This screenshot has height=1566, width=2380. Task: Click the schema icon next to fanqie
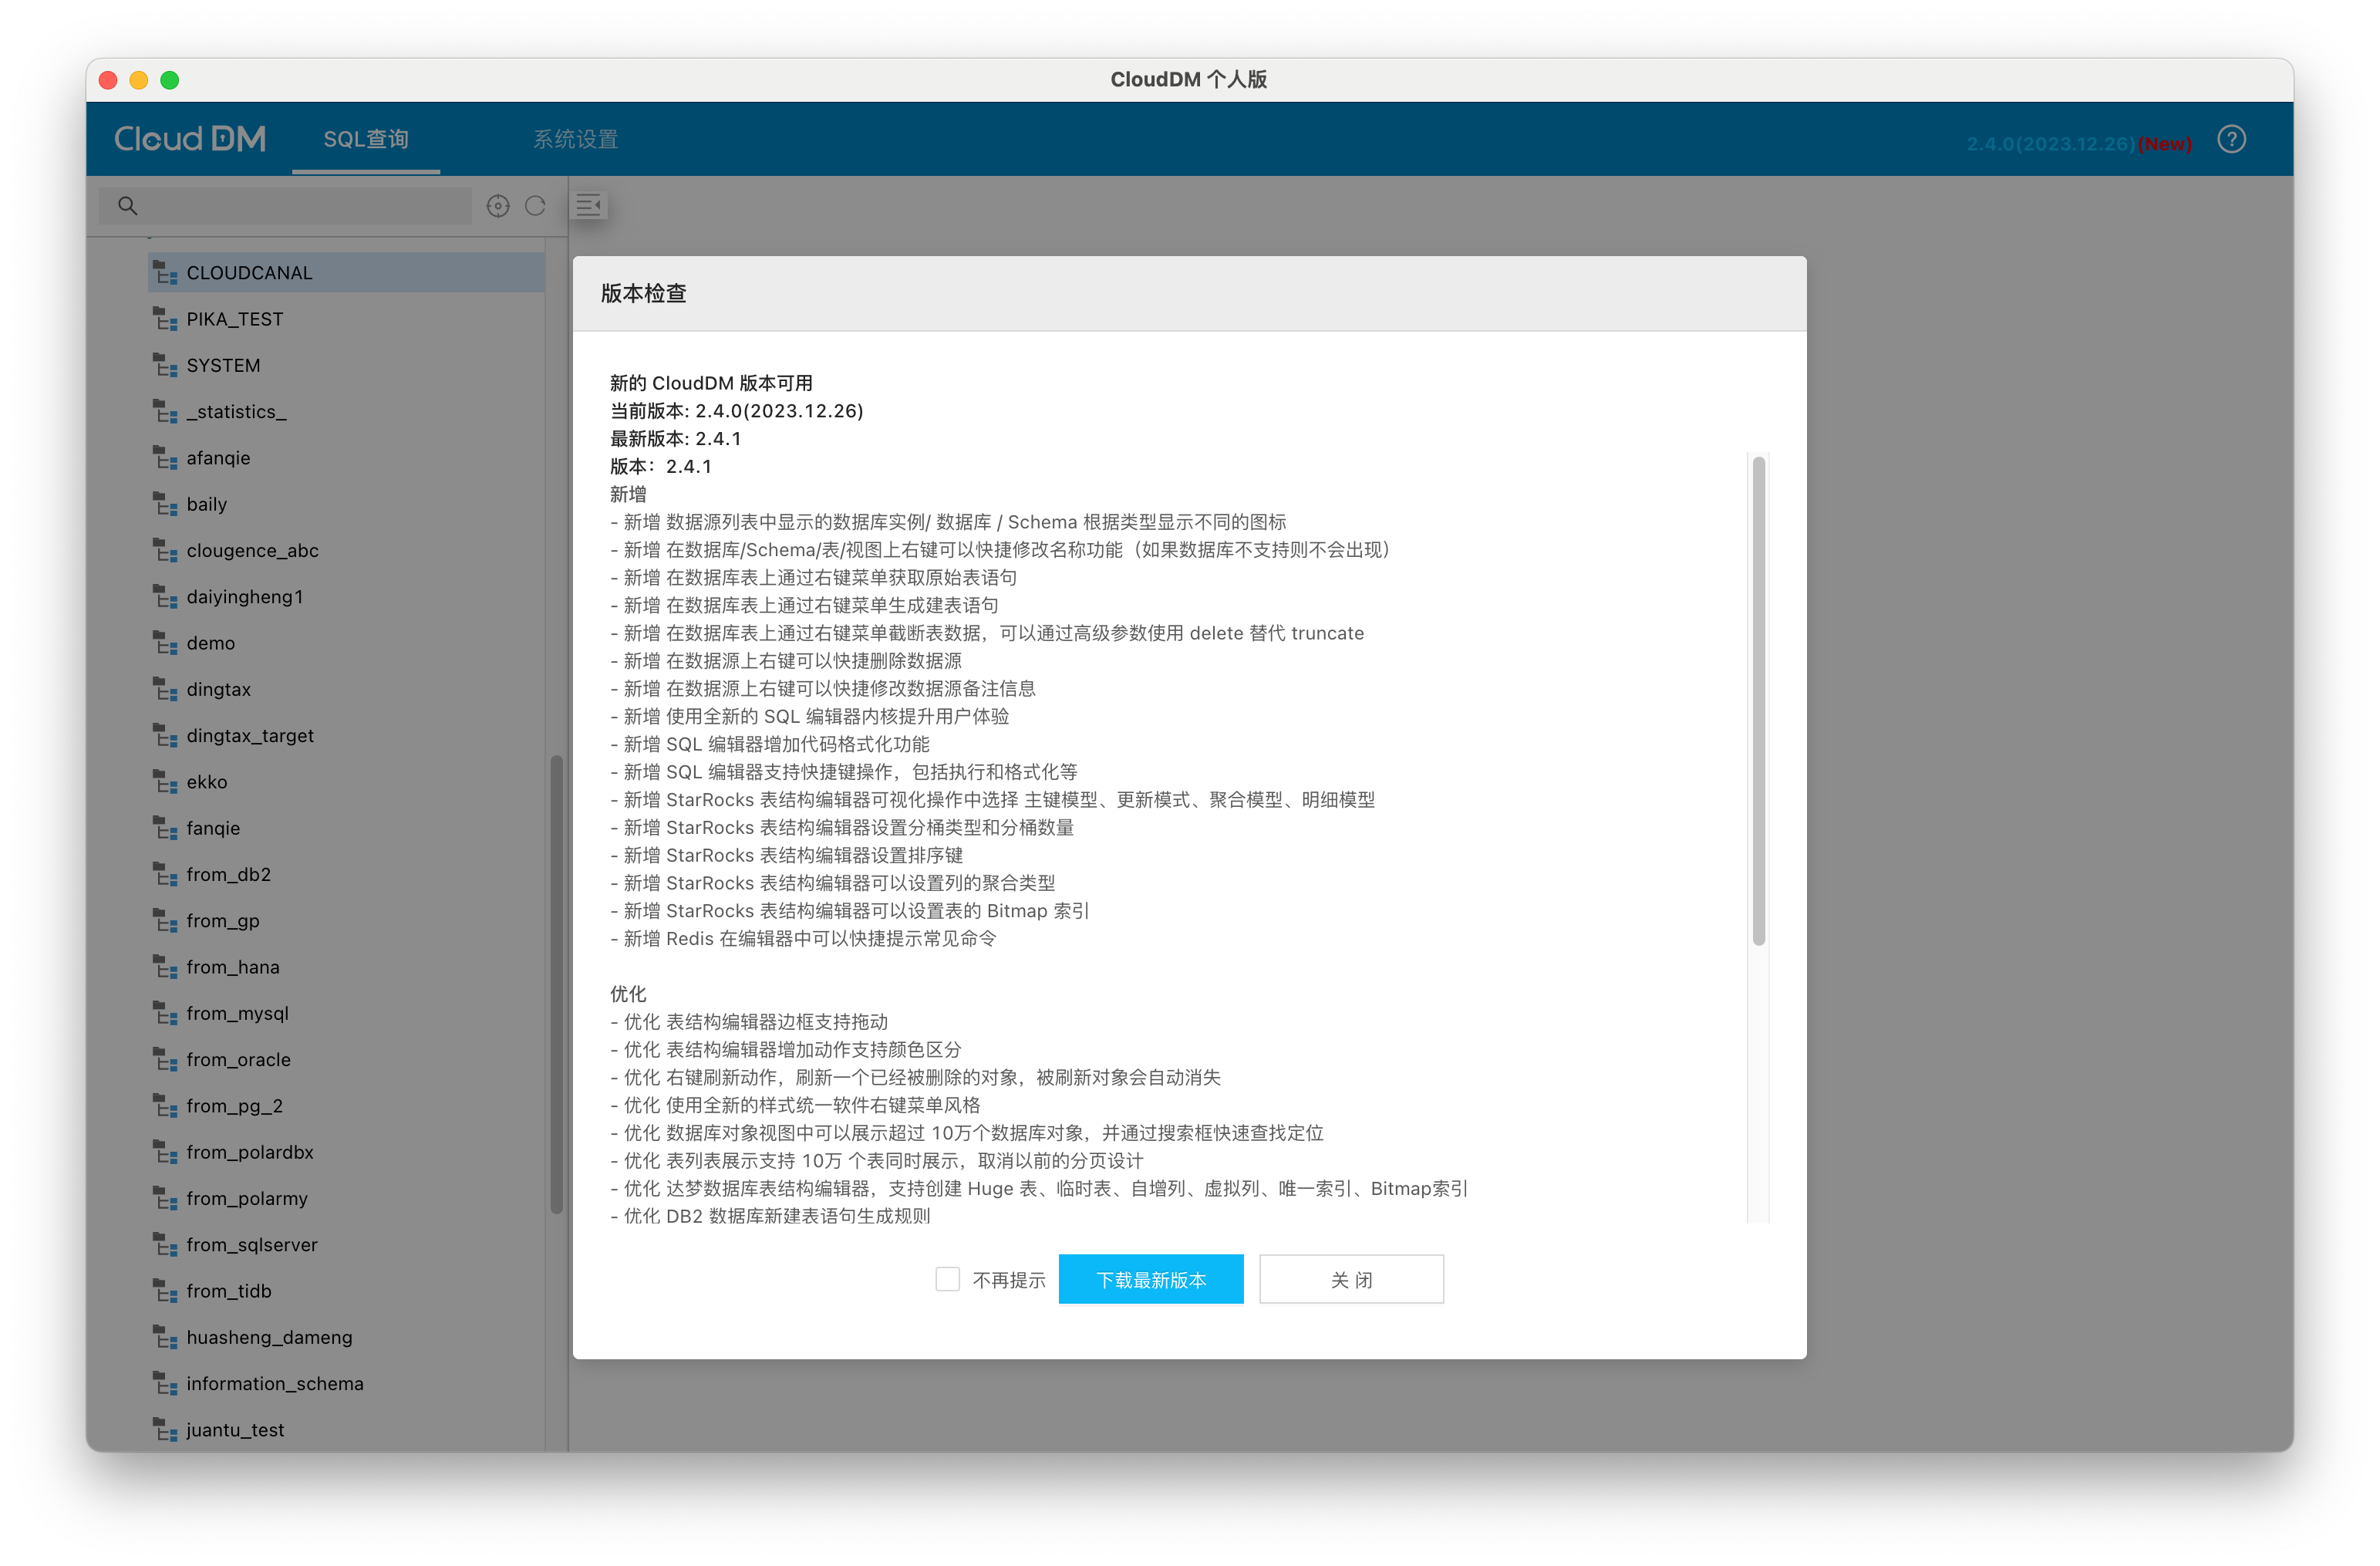pyautogui.click(x=165, y=828)
